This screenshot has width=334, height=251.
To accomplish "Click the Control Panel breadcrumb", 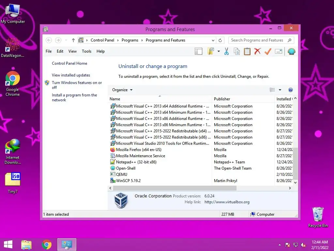I will coord(102,40).
